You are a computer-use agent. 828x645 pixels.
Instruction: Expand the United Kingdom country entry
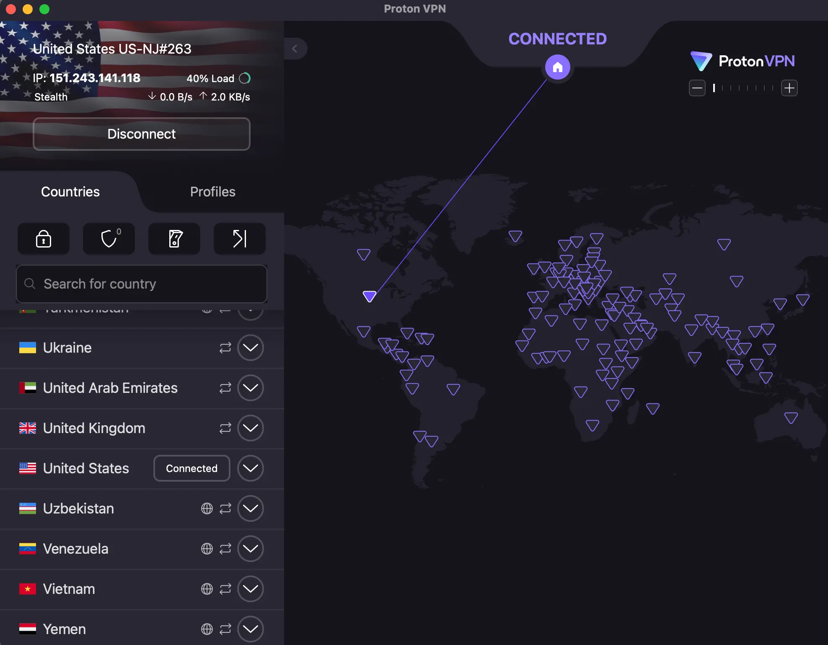(x=250, y=428)
